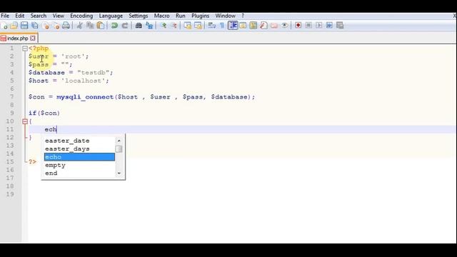Open the Define Your Language icon

pyautogui.click(x=243, y=26)
